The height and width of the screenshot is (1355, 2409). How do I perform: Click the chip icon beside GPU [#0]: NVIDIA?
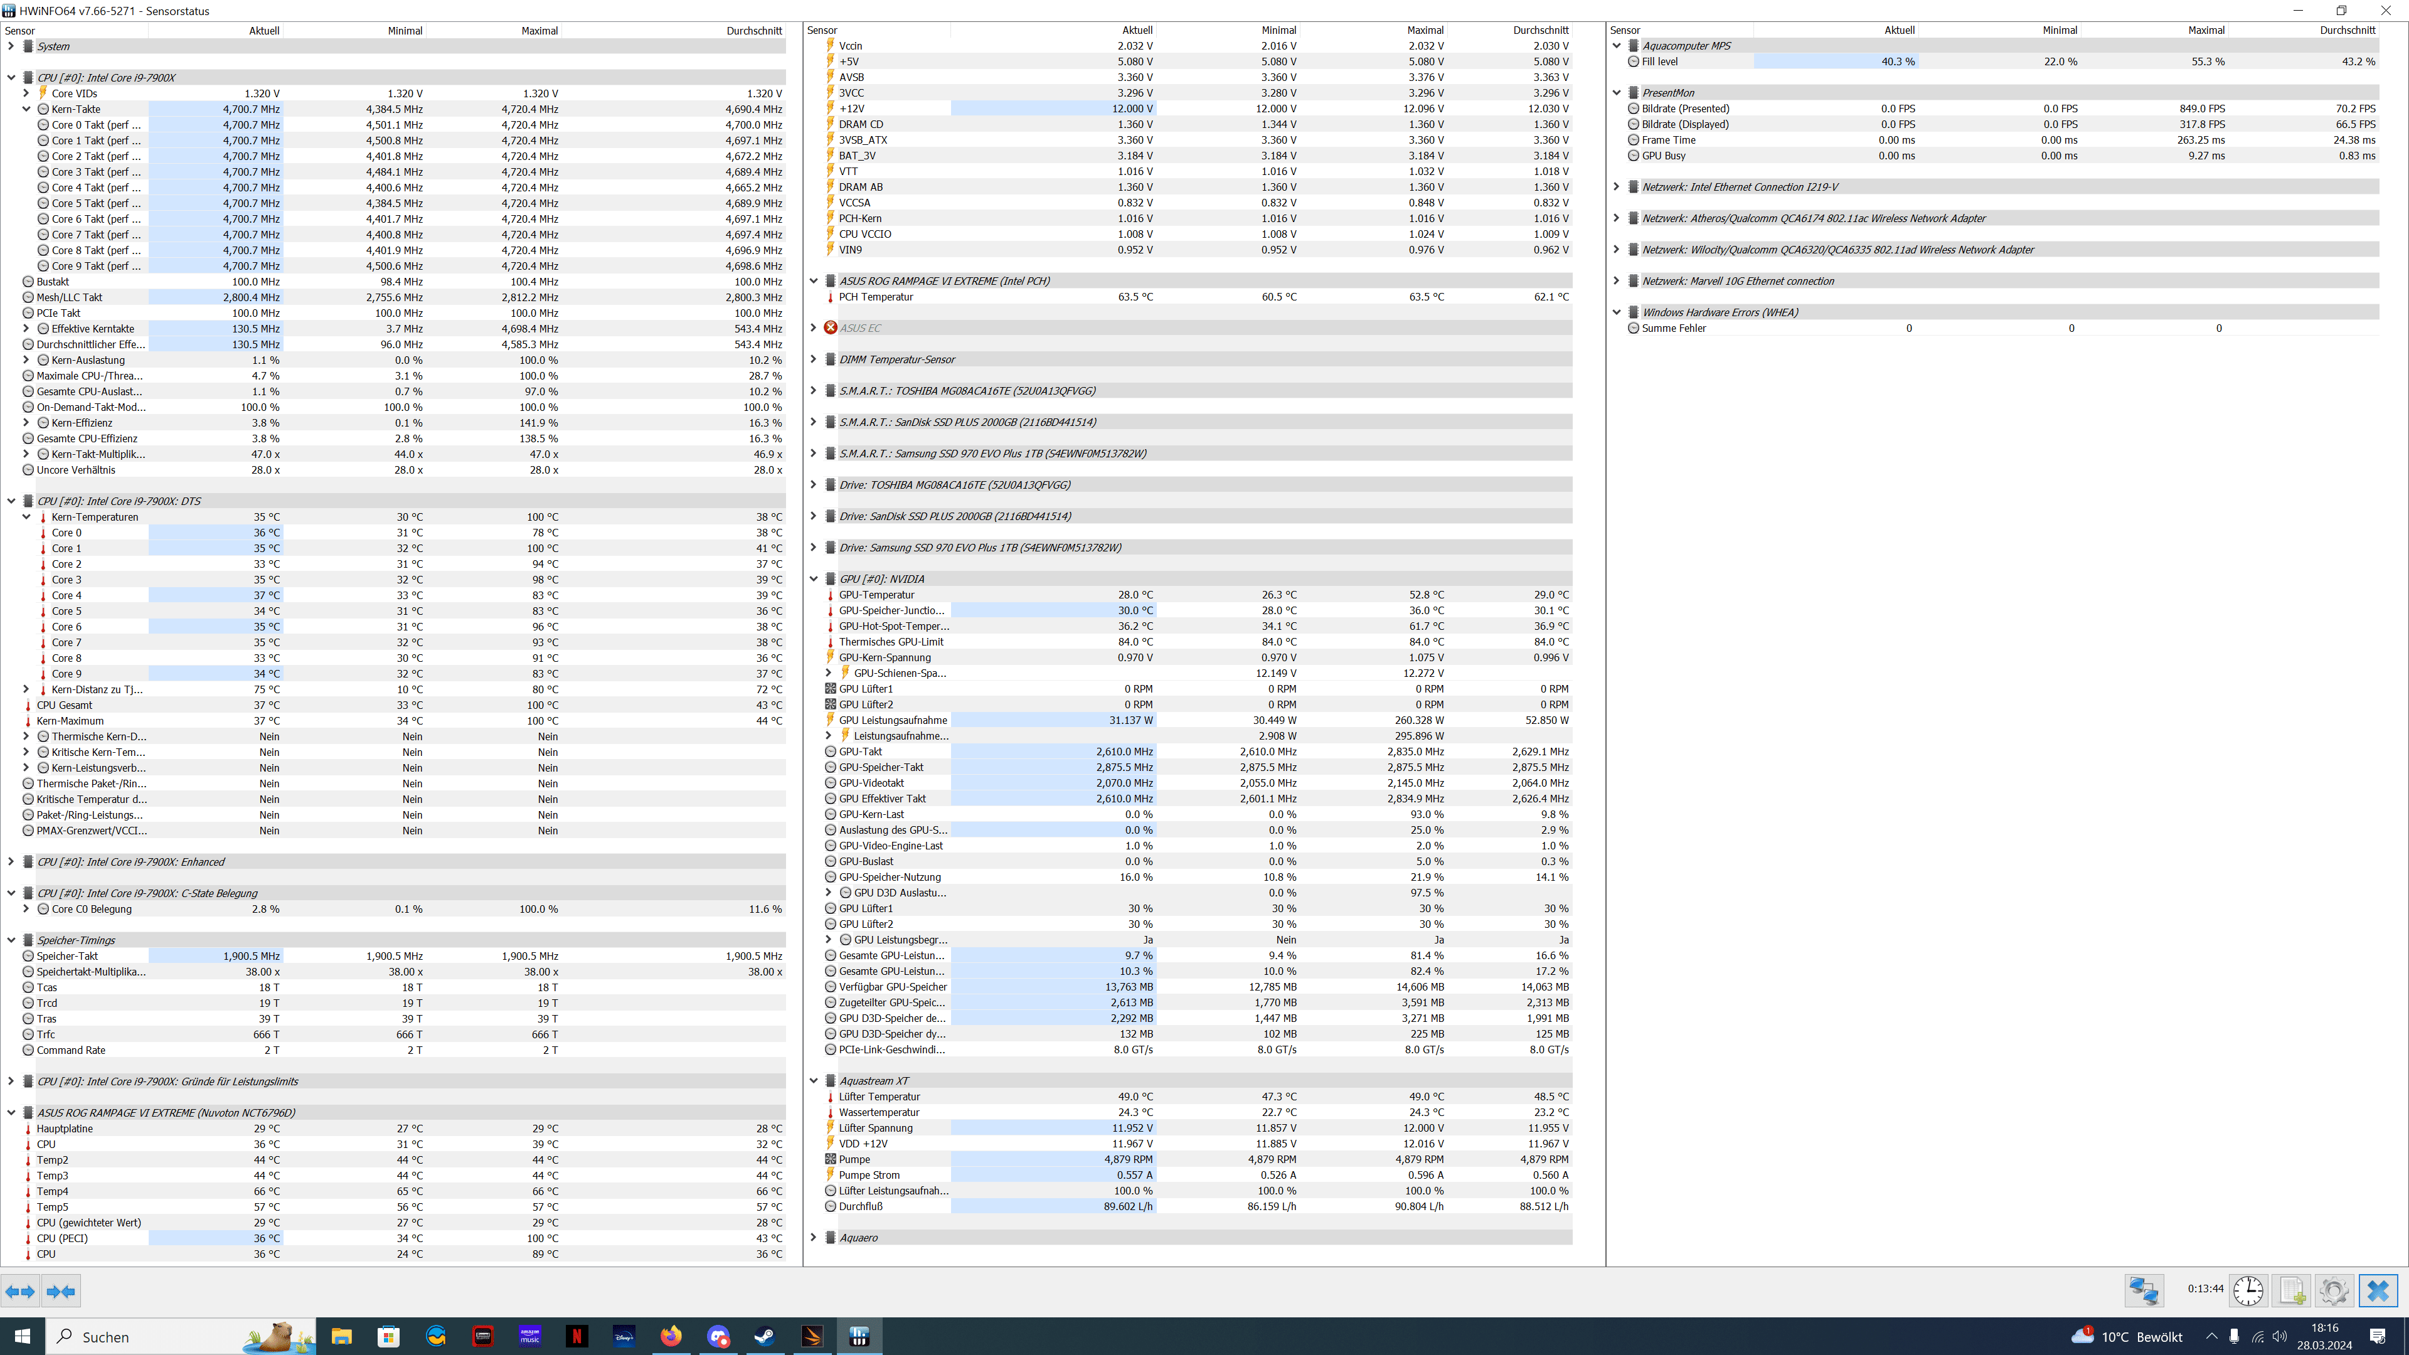pyautogui.click(x=831, y=579)
